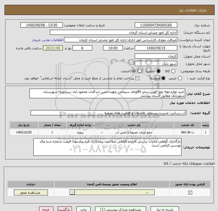Viewport: 218px width, 211px height.
Task: Open the اطلاعات تماس خریدار link
Action: pos(48,40)
